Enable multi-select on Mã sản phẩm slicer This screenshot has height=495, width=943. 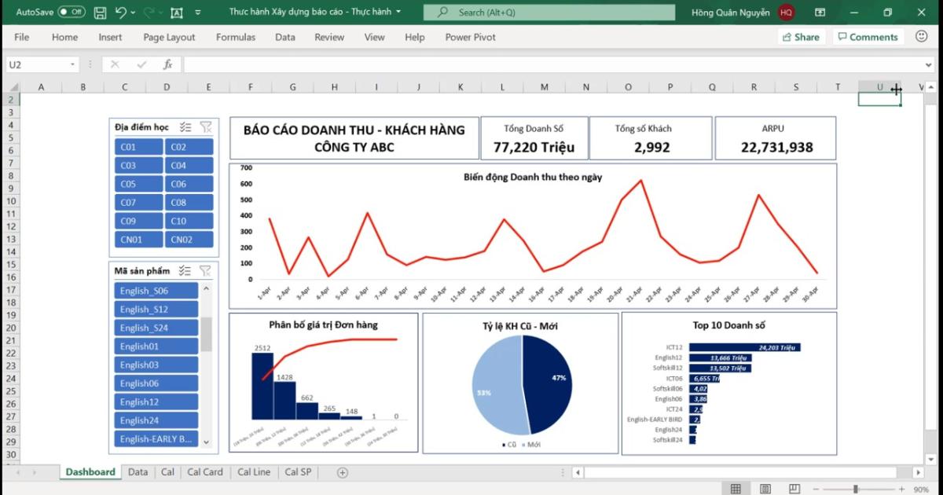(x=185, y=271)
